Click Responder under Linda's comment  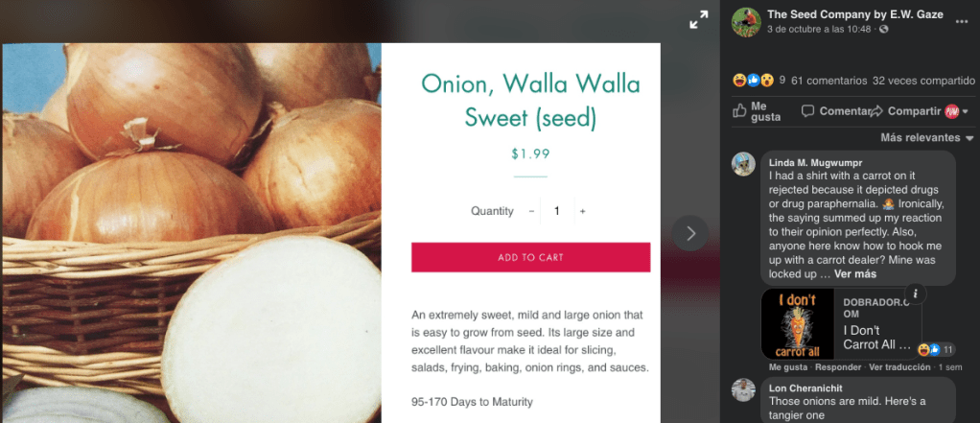[x=838, y=367]
